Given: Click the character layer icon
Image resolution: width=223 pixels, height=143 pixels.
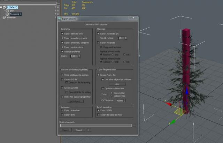Looking at the screenshot, I should (x=5, y=17).
